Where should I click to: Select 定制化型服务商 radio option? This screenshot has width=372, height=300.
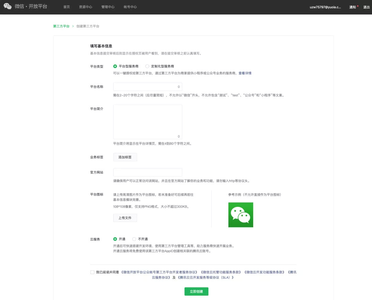tap(147, 66)
